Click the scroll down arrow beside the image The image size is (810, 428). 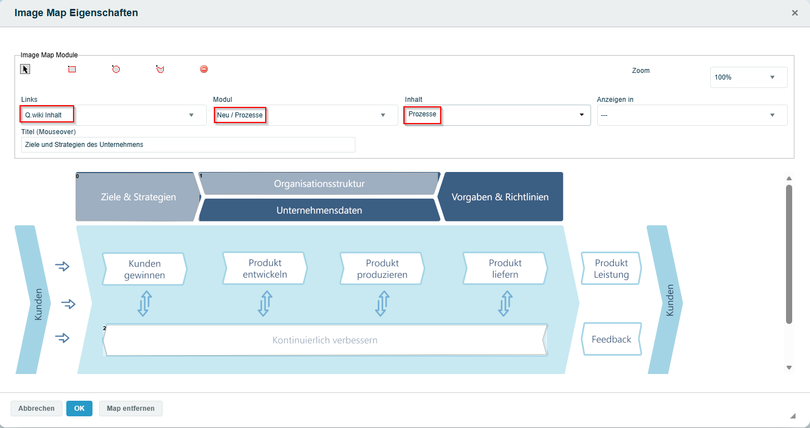coord(789,367)
